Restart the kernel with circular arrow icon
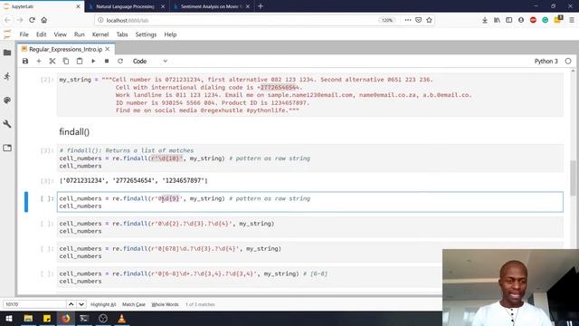 [x=120, y=61]
